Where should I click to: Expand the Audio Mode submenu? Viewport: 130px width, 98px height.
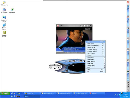(x=96, y=63)
